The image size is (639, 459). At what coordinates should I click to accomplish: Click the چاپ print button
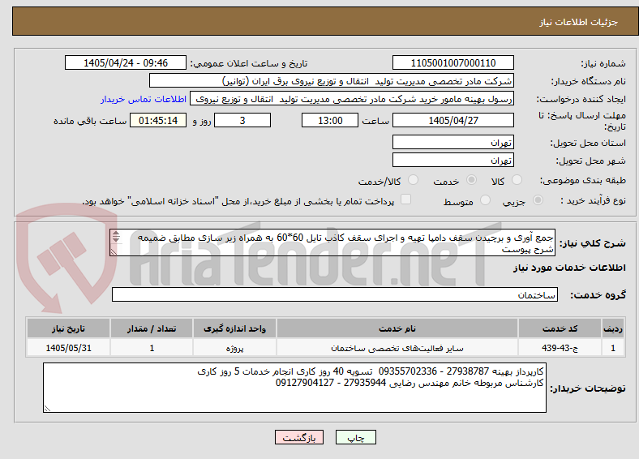coord(355,437)
